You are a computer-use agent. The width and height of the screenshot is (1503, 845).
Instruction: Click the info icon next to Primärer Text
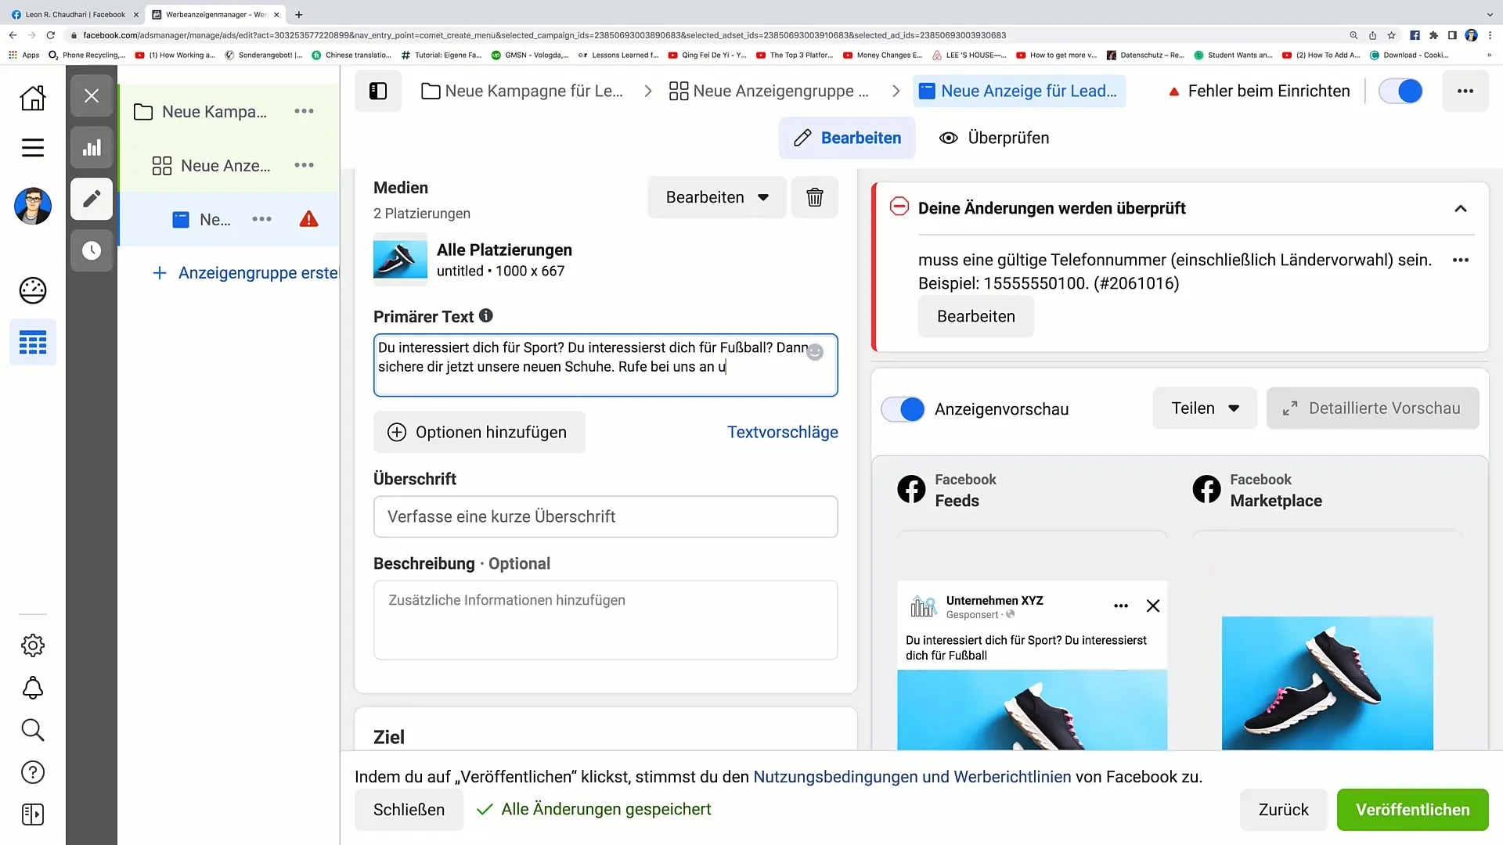[x=486, y=315]
